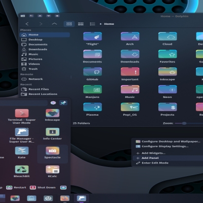Switch to Icons view mode
Viewport: 203px width, 203px height.
pyautogui.click(x=69, y=24)
